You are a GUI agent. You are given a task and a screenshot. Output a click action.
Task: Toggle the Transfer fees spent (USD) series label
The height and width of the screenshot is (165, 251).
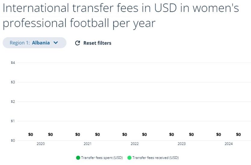point(102,157)
